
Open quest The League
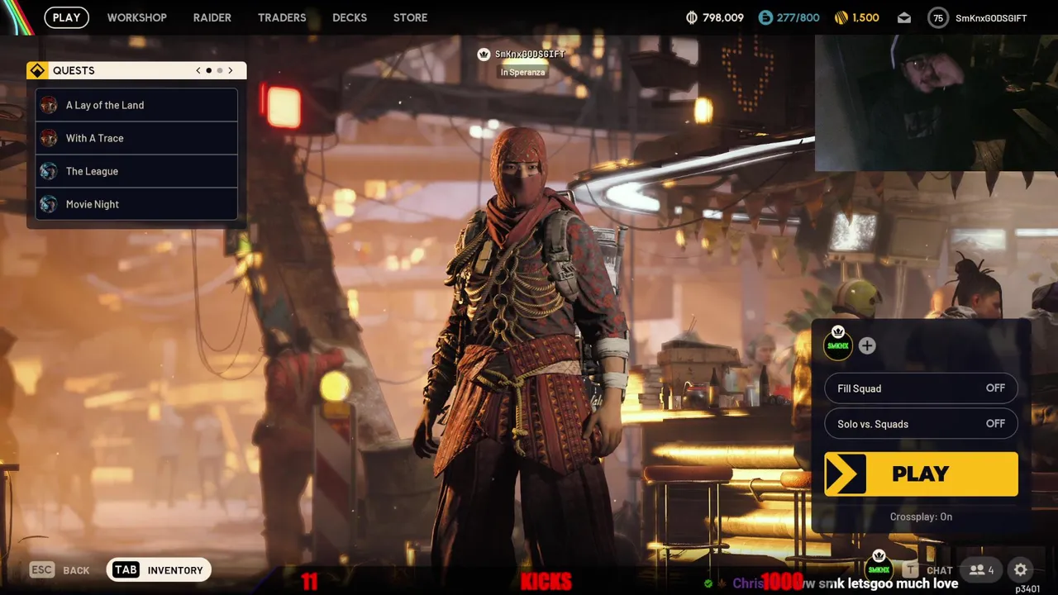[136, 171]
